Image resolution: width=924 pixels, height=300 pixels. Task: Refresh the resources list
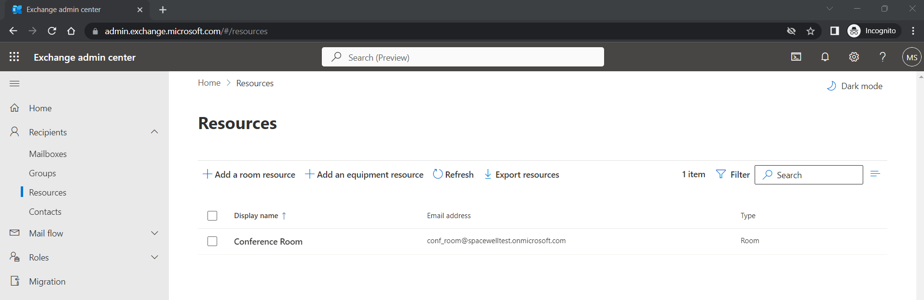(454, 174)
